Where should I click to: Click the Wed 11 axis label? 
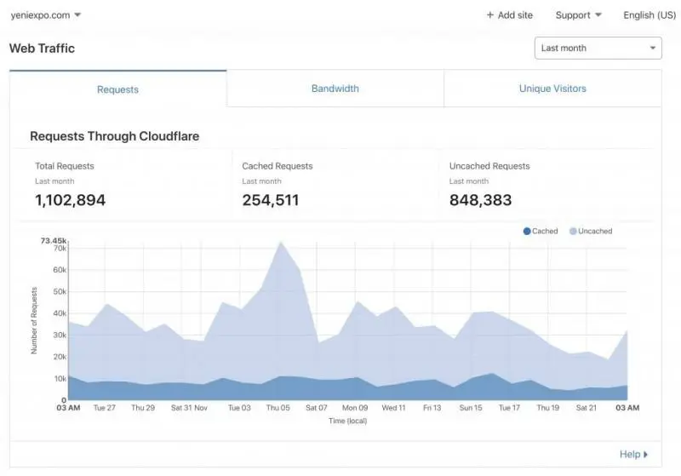coord(393,408)
